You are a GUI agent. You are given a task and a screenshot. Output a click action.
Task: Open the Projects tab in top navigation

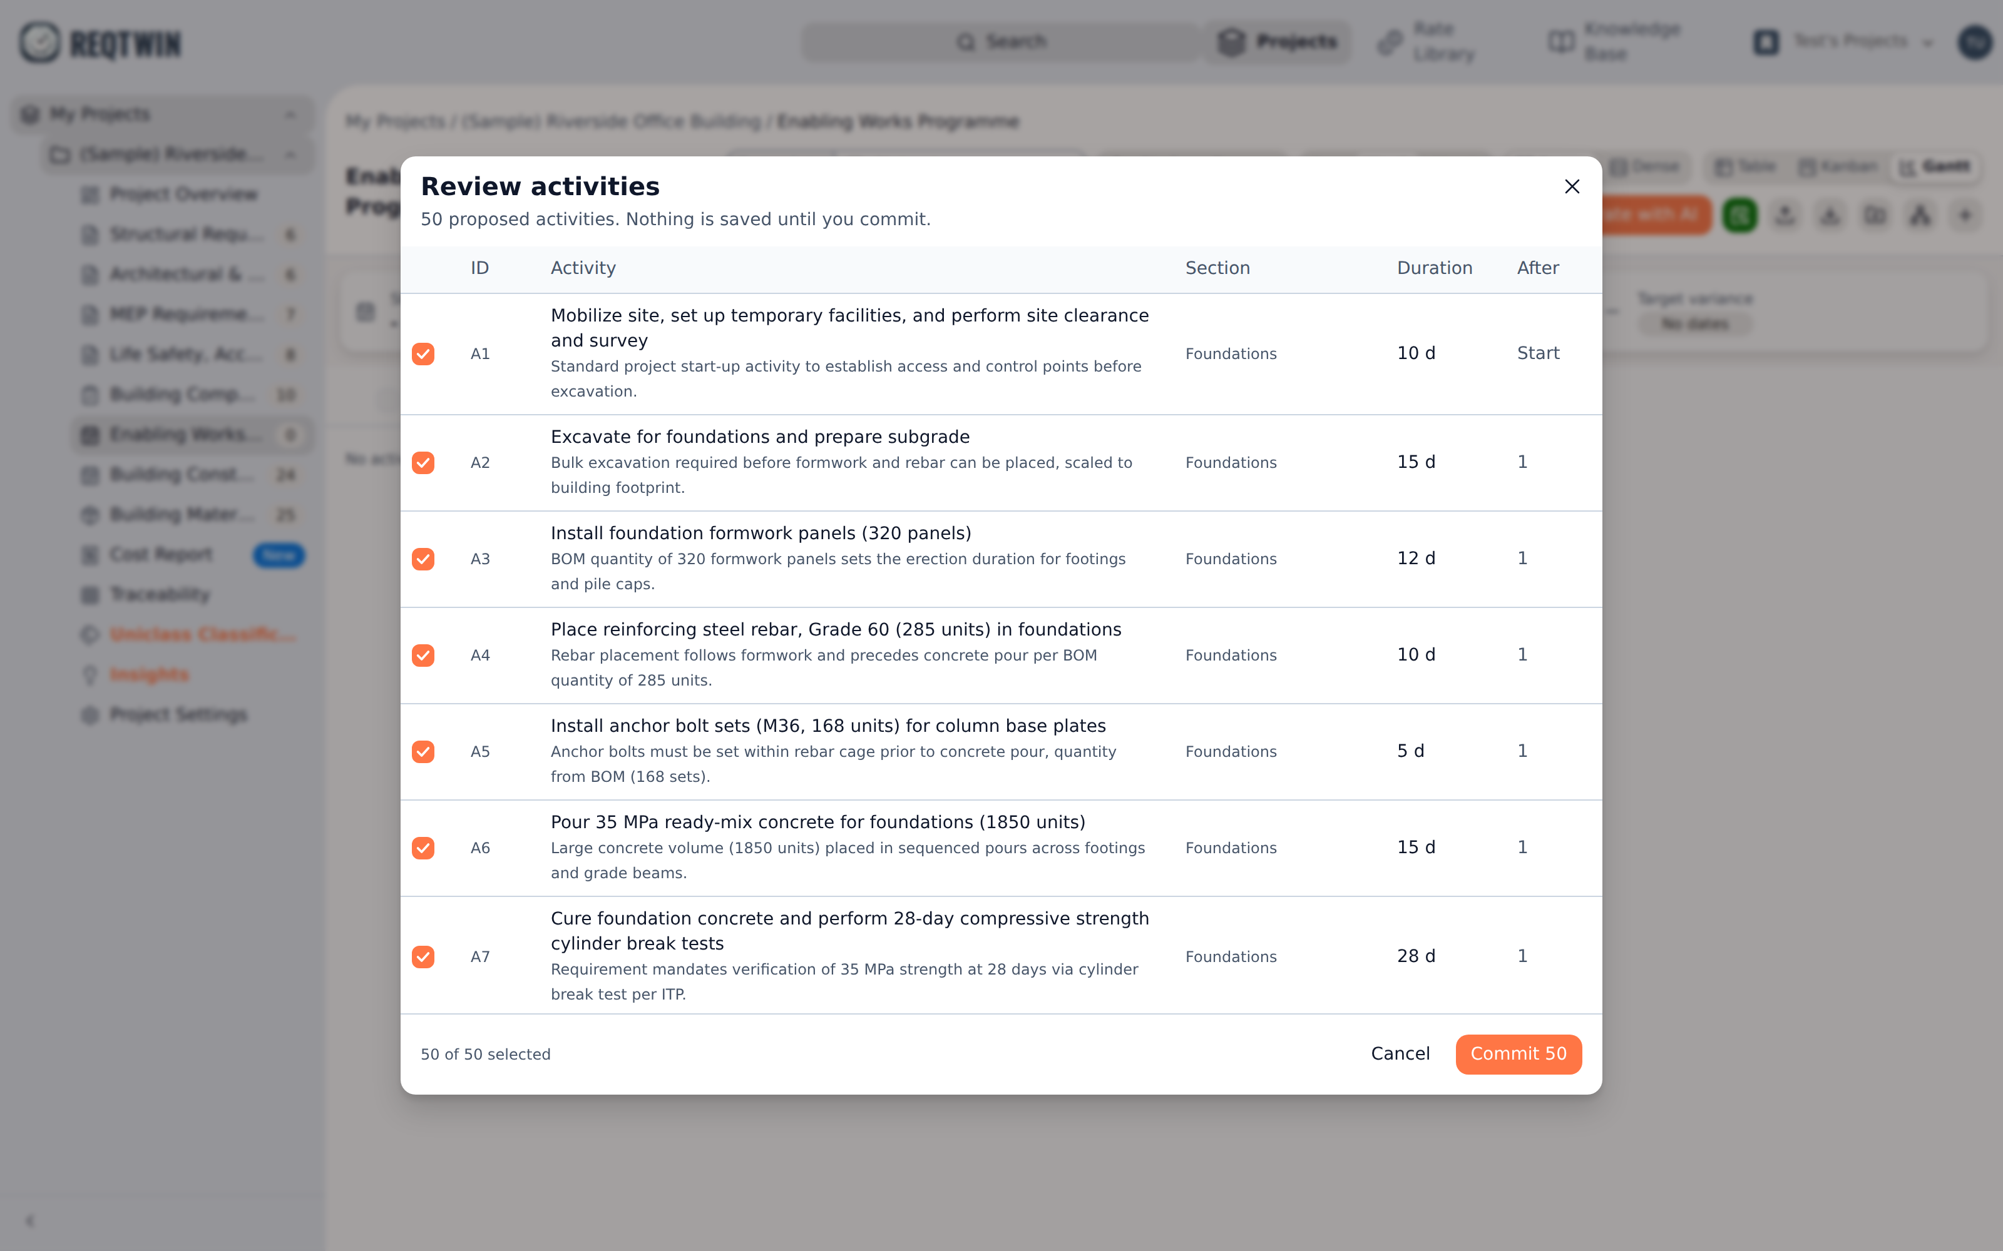pyautogui.click(x=1278, y=41)
